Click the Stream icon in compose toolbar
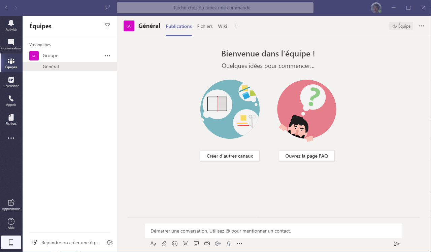 coord(218,244)
